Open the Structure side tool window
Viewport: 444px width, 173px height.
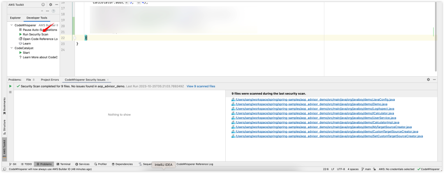4,127
